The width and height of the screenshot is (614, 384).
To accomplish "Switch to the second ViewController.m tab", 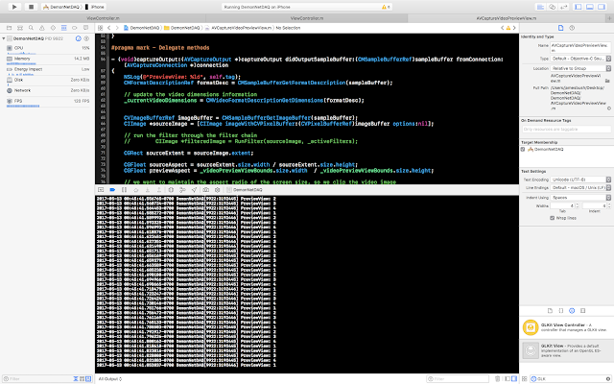I will point(307,18).
